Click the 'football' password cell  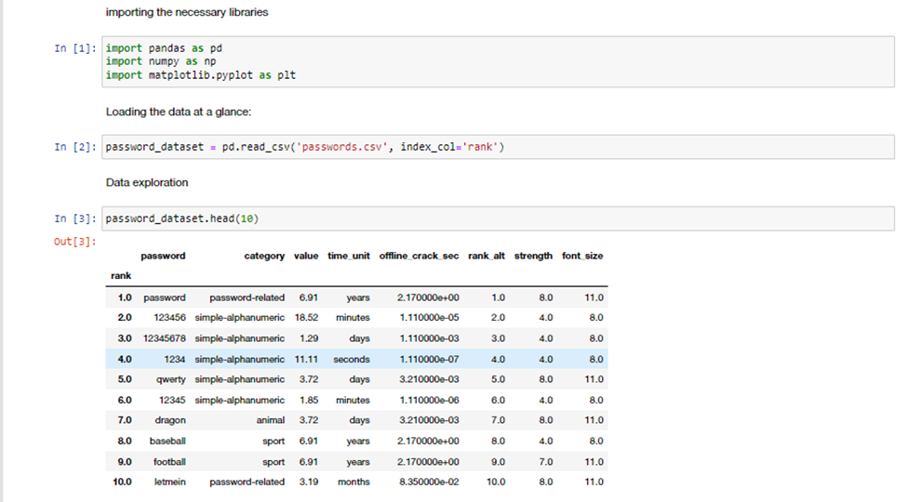[x=169, y=462]
